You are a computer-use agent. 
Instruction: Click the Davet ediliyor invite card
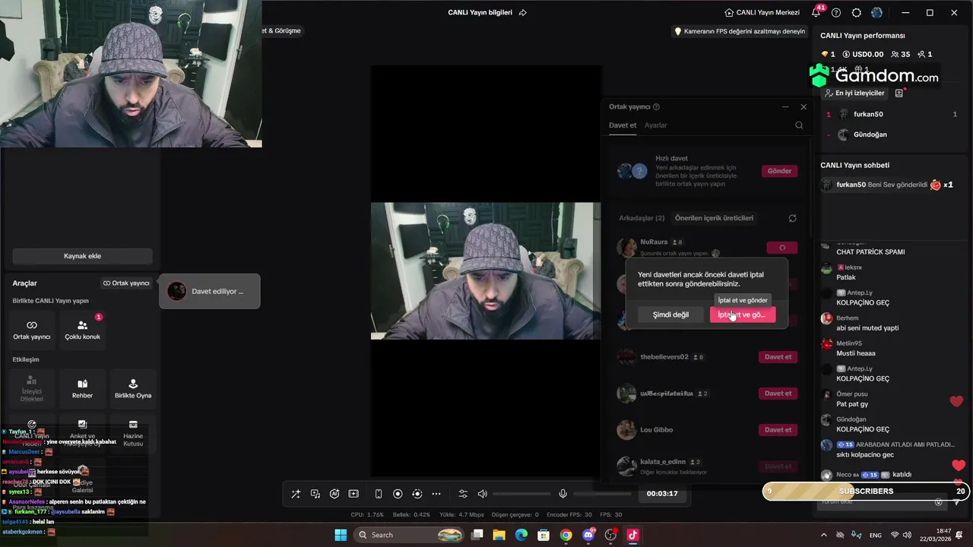coord(210,291)
